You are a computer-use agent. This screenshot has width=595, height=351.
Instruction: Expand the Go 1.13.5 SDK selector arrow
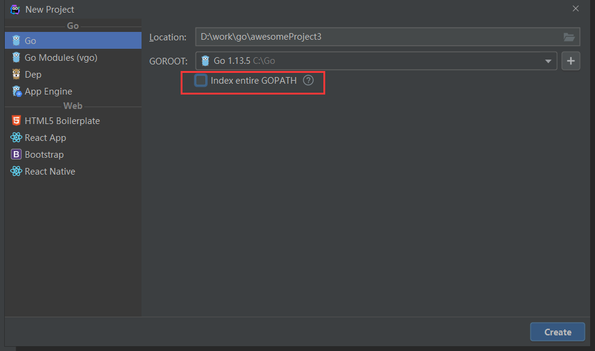pyautogui.click(x=547, y=60)
